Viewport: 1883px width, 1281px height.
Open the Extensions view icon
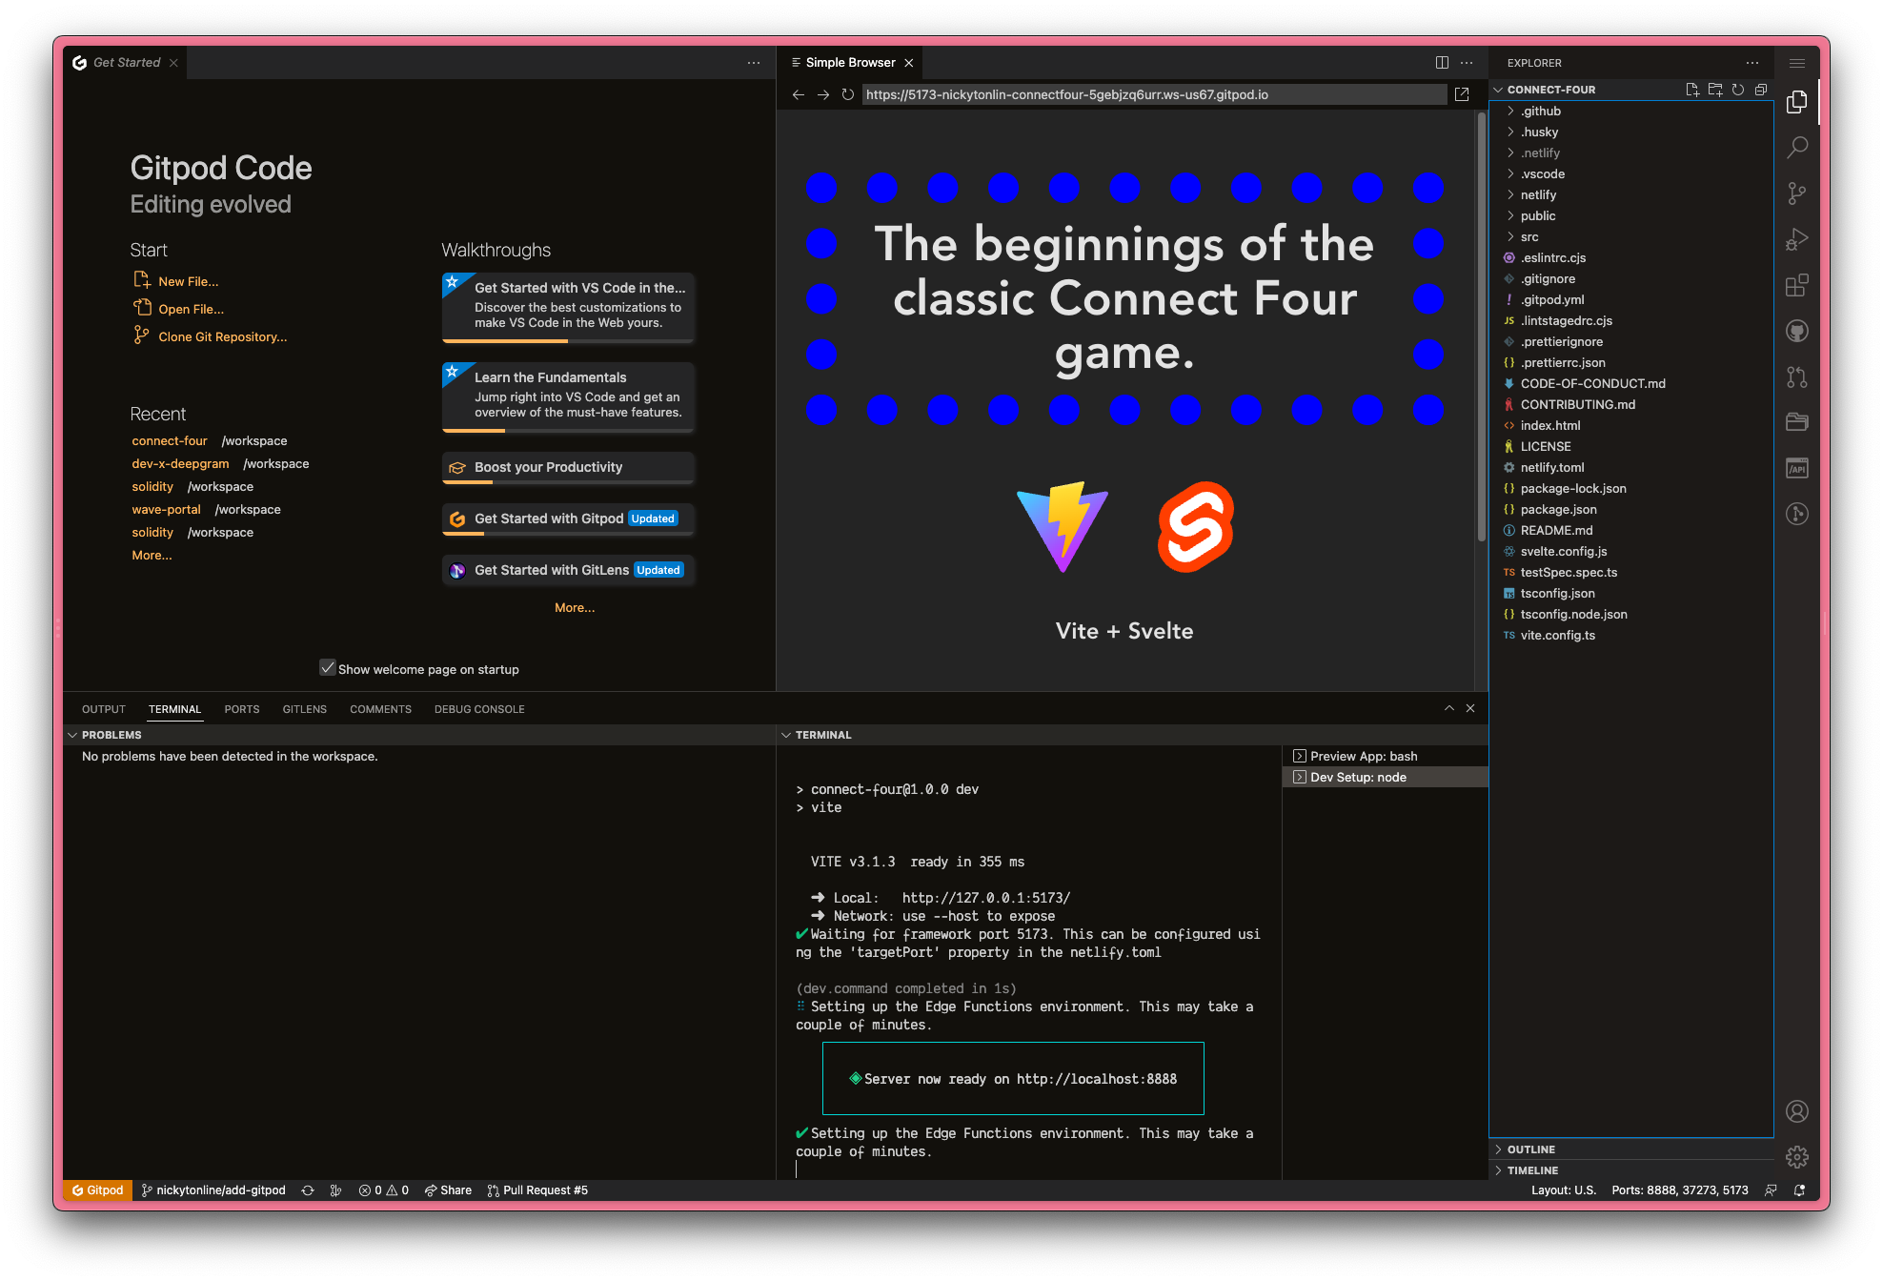point(1796,285)
